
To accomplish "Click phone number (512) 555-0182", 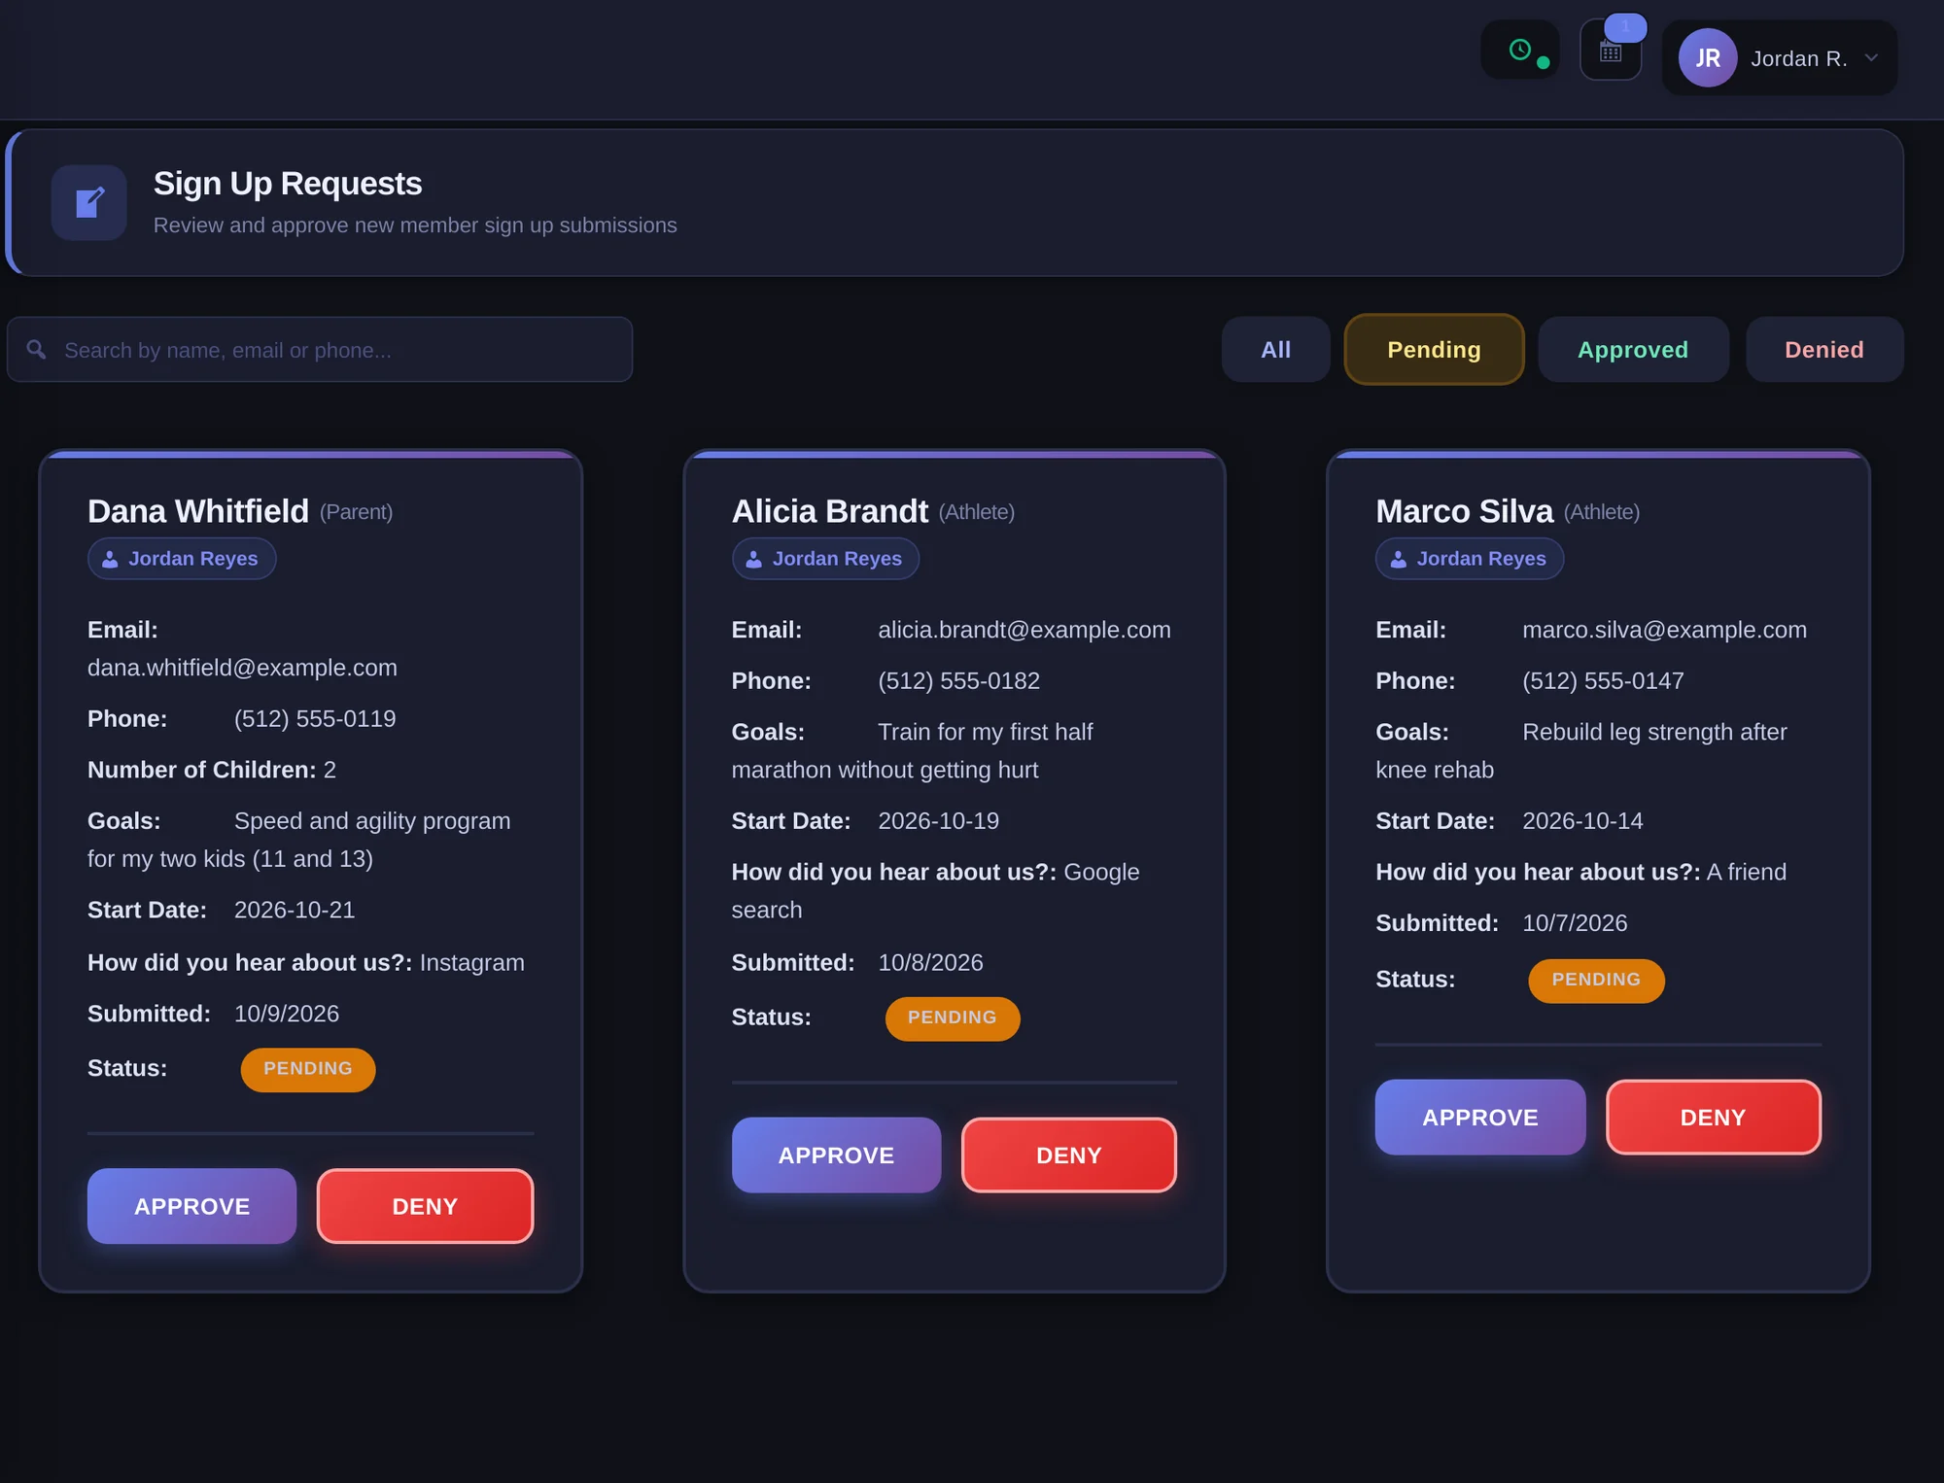I will coord(958,681).
